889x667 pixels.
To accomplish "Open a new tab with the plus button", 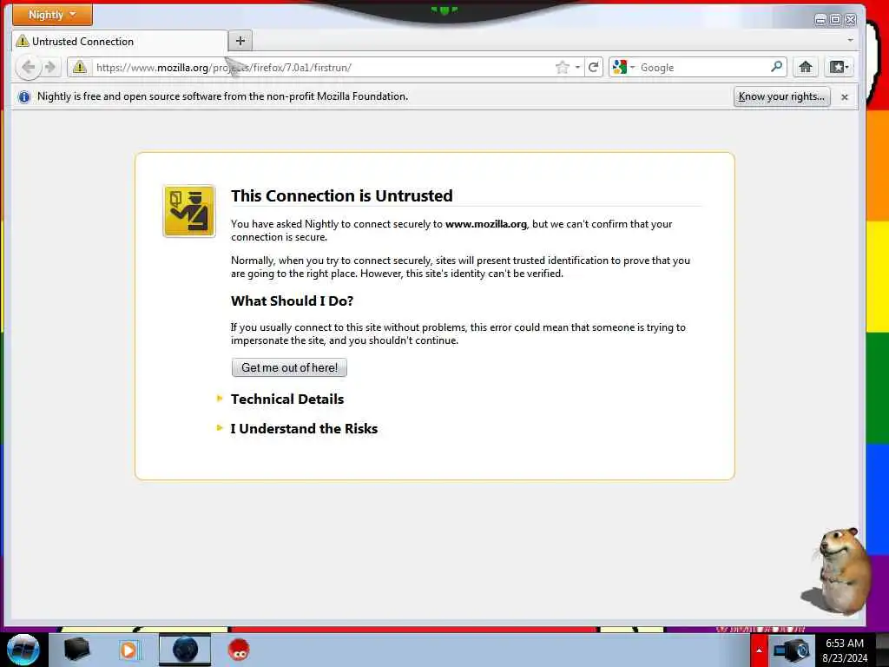I will point(240,41).
